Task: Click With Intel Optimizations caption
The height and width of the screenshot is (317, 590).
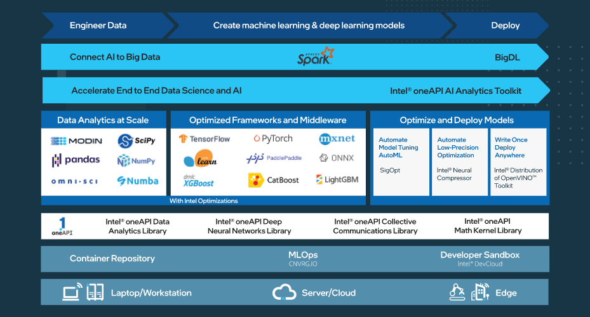Action: pos(204,200)
